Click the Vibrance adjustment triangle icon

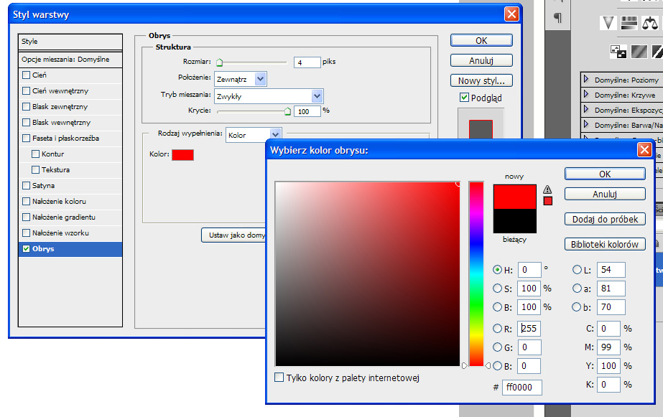608,23
